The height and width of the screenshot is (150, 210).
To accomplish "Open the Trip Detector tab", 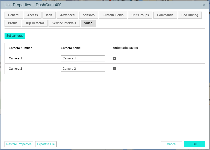I will 35,23.
